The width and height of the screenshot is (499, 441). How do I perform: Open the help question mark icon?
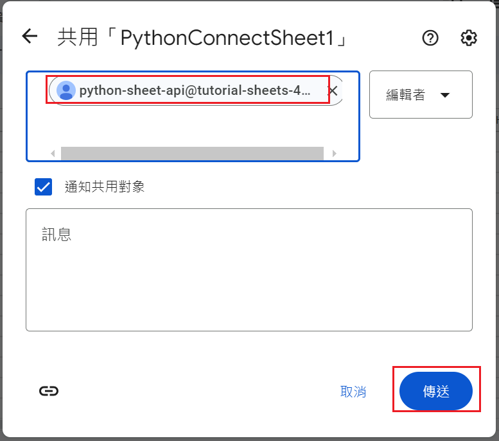click(x=430, y=38)
